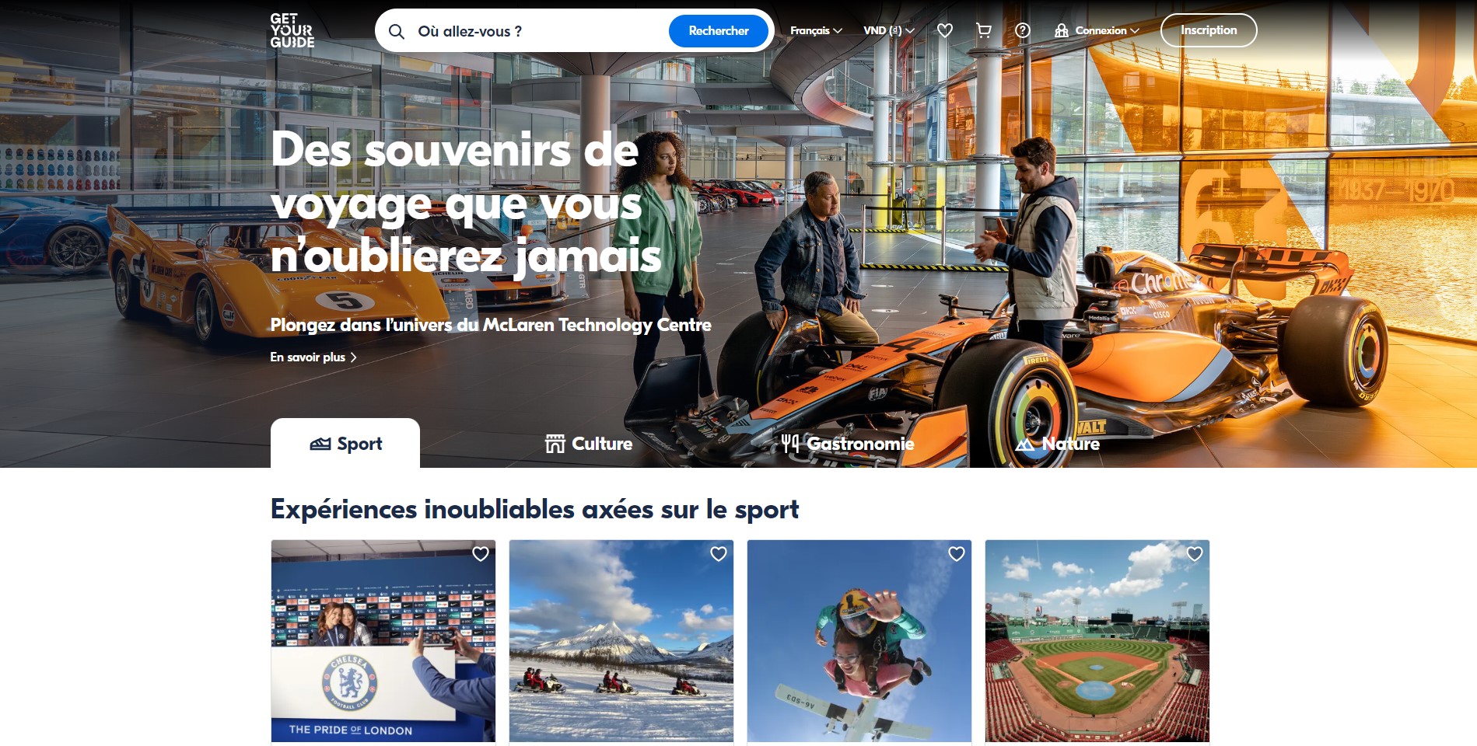Open the wishlist heart icon in header
This screenshot has height=746, width=1477.
[945, 30]
